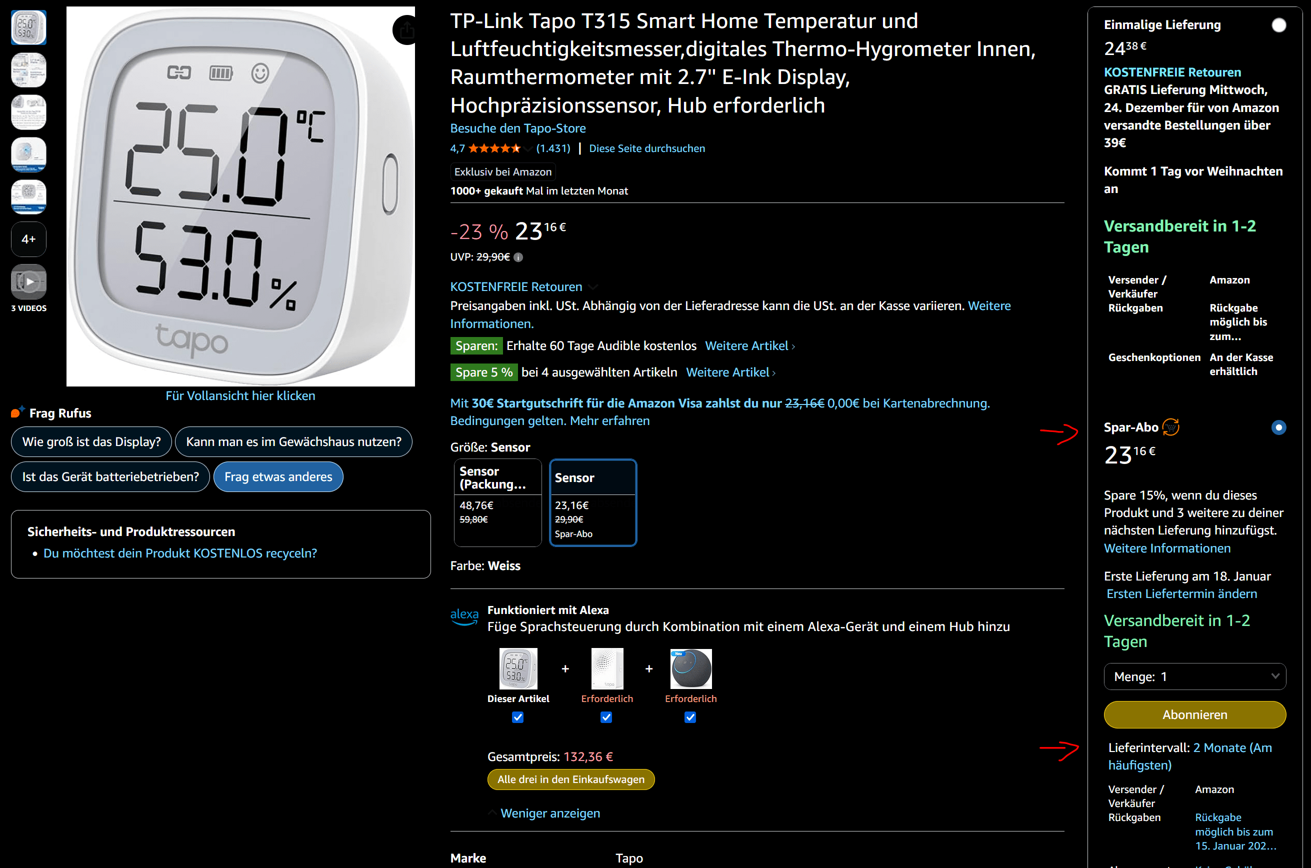This screenshot has width=1311, height=868.
Task: Choose the Sensor size option with Spar-Abo
Action: click(592, 502)
